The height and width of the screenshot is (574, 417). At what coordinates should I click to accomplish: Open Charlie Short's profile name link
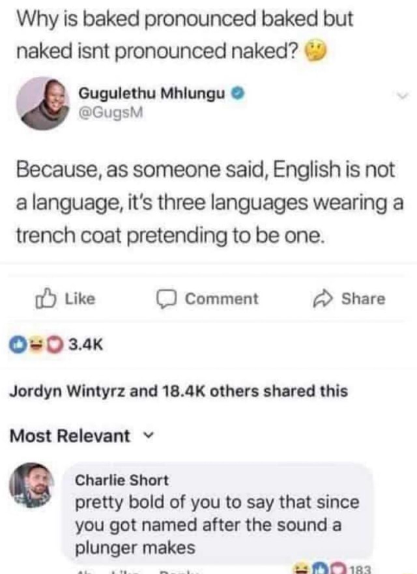(x=122, y=480)
